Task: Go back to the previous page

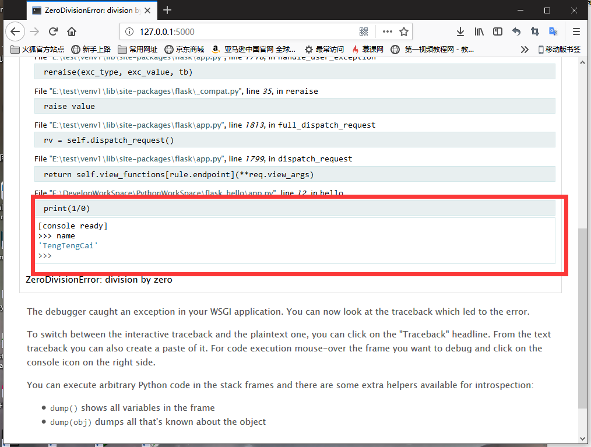Action: click(x=15, y=31)
